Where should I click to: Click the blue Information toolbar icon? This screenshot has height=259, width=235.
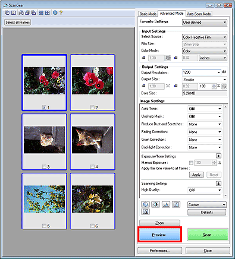[x=55, y=13]
